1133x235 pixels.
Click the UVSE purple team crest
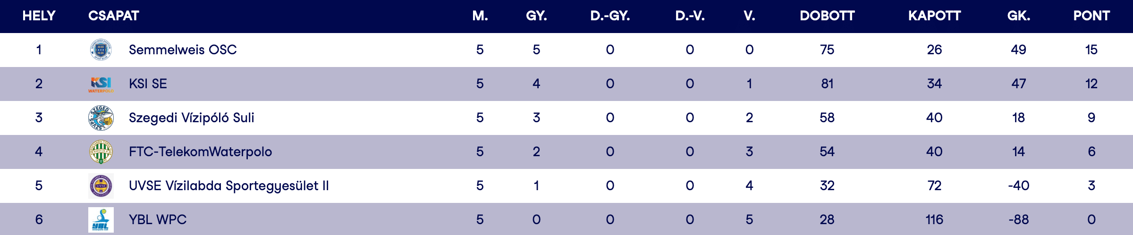[101, 186]
